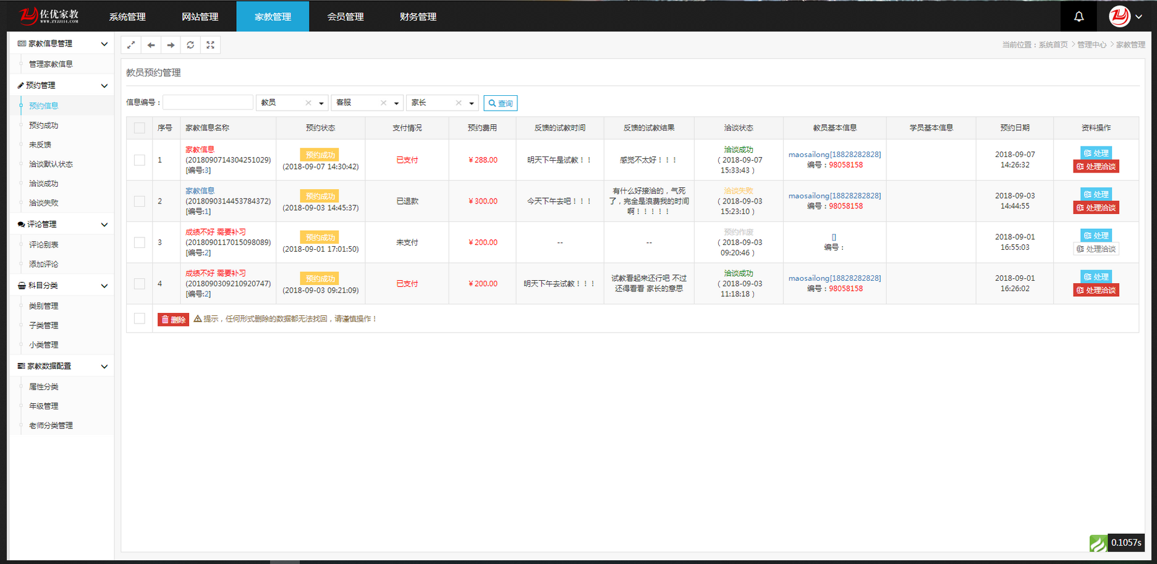Screen dimensions: 1157x564
Task: Click 处理 button for row 3
Action: pyautogui.click(x=1096, y=236)
